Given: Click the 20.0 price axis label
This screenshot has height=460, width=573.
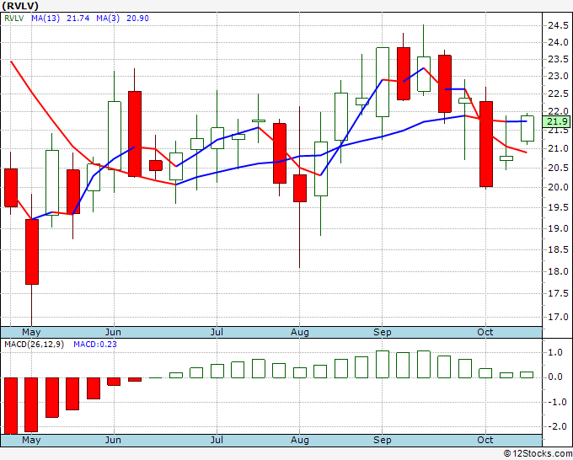Looking at the screenshot, I should point(558,187).
